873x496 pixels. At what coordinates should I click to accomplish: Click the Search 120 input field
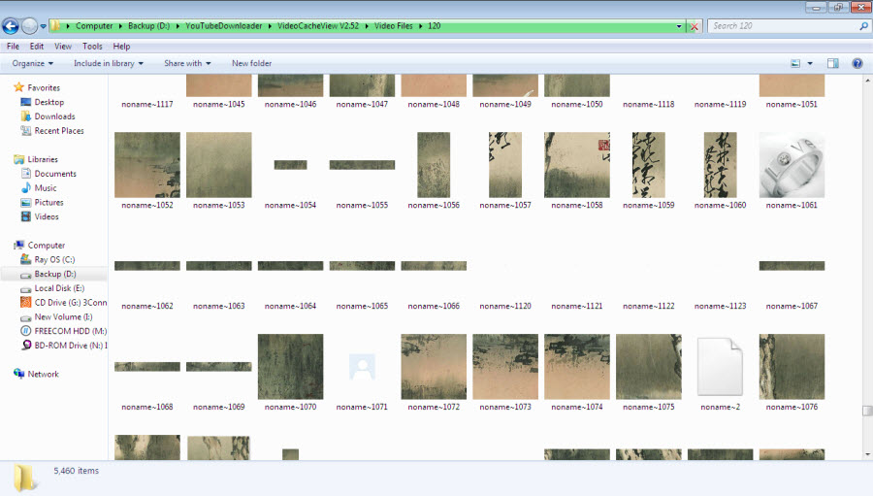[784, 25]
